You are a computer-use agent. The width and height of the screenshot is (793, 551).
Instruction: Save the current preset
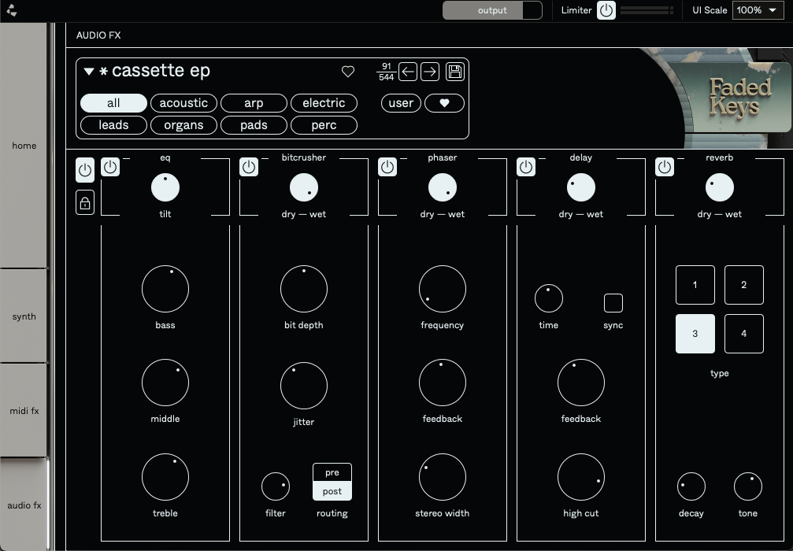coord(455,72)
